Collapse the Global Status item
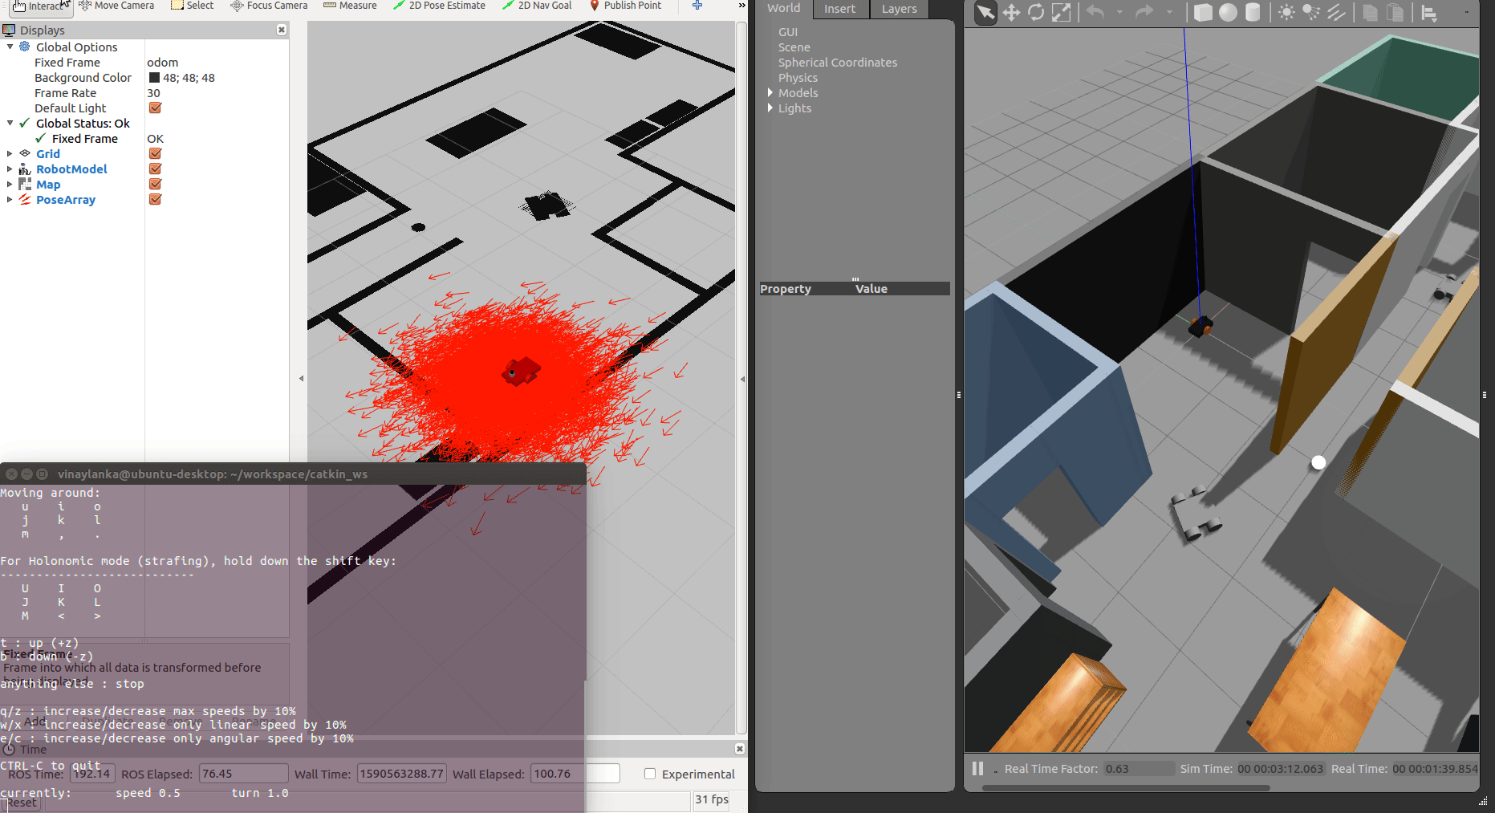Screen dimensions: 1495x813 (x=10, y=123)
